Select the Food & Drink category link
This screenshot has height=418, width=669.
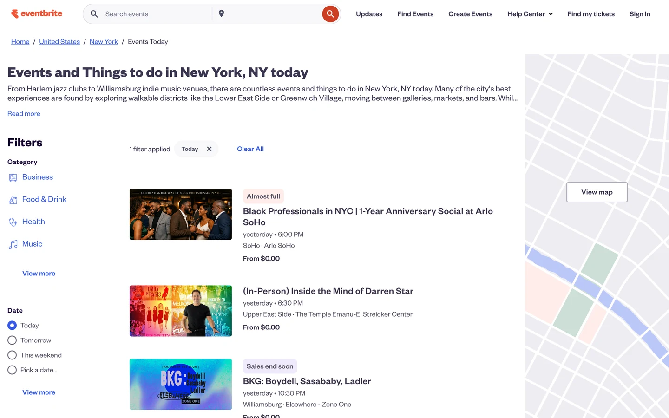click(44, 200)
